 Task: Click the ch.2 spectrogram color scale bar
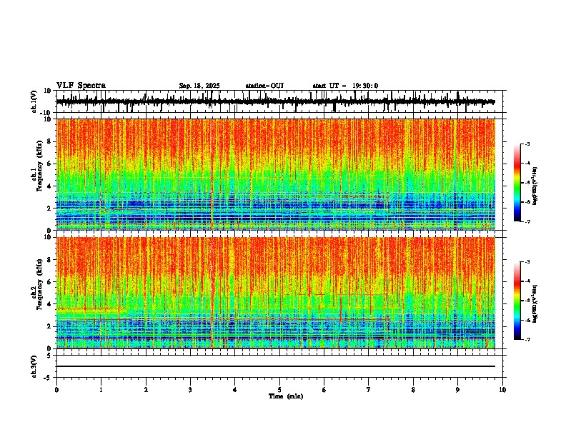point(517,301)
